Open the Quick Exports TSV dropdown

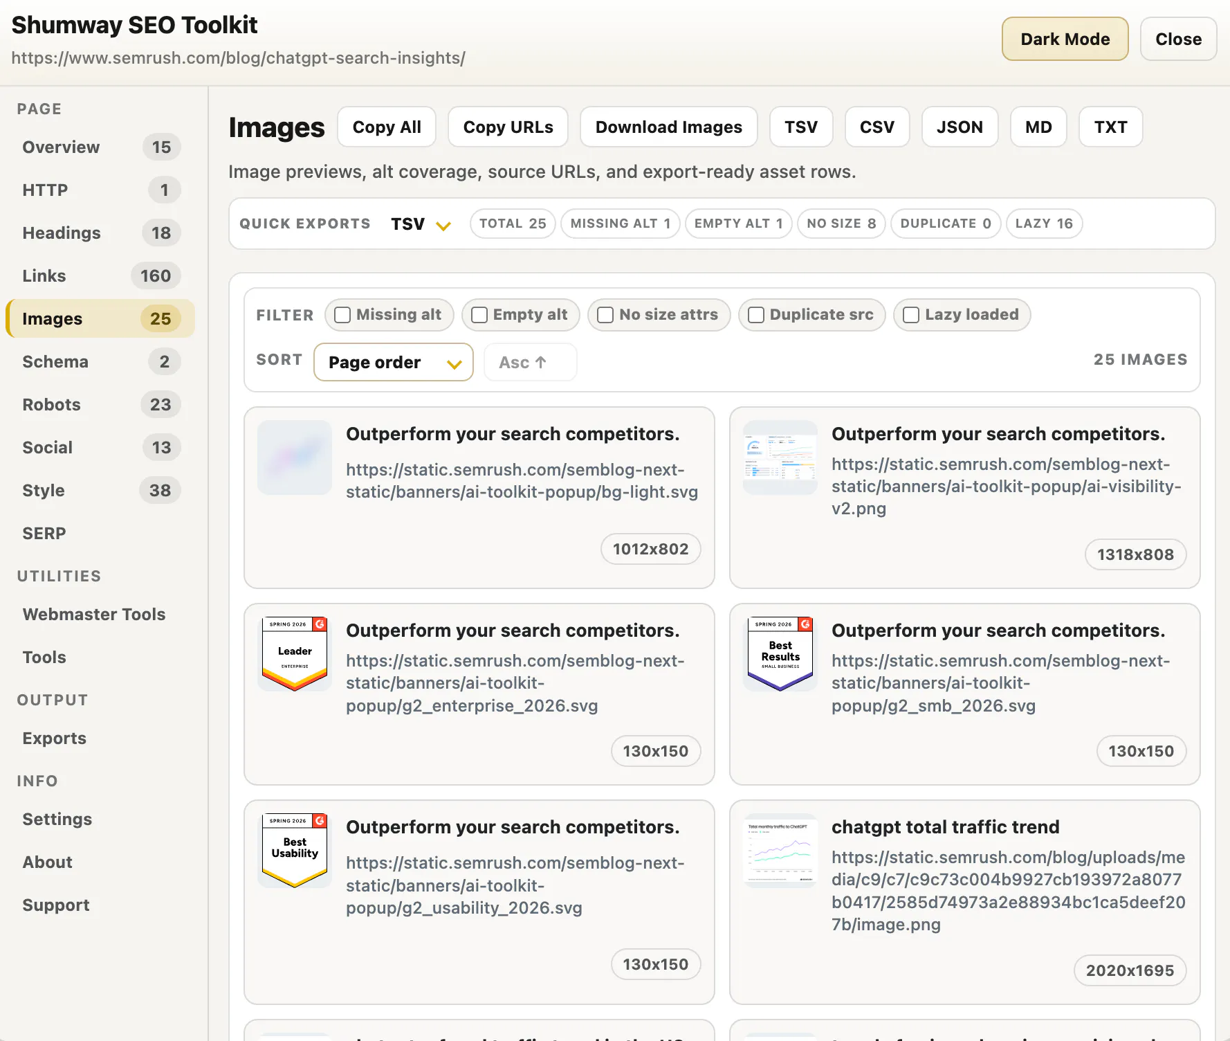[421, 224]
